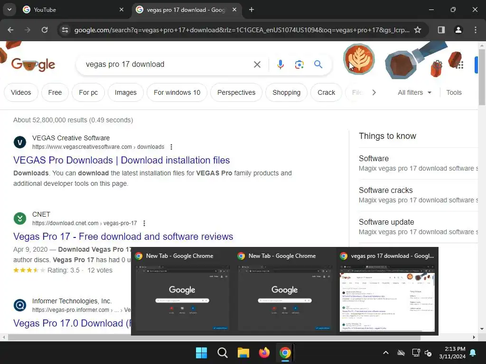The width and height of the screenshot is (486, 364).
Task: Open VEGAS Pro Downloads result link
Action: (121, 160)
